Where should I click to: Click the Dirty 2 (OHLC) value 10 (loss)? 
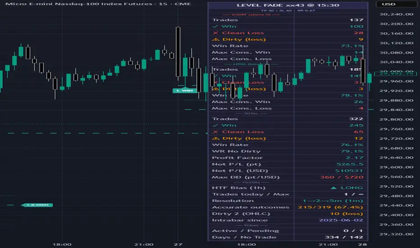[x=347, y=214]
